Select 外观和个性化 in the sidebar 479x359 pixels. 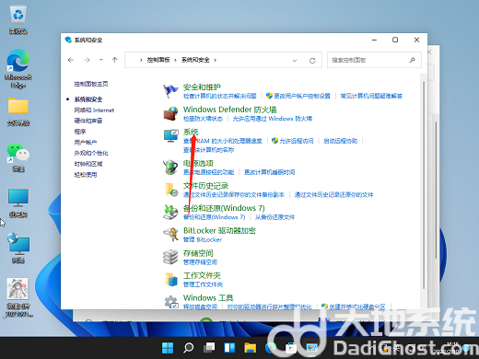tap(91, 153)
